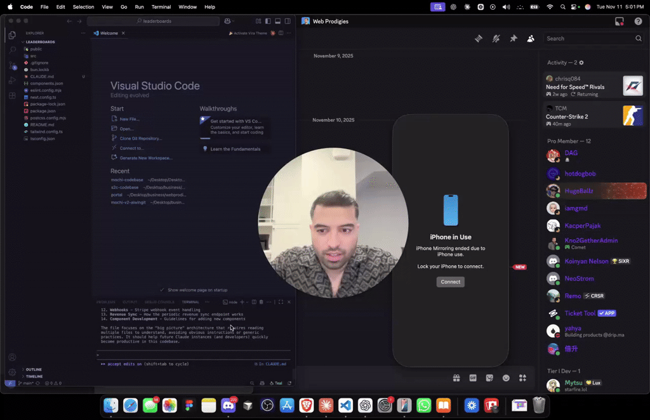Open the apps icon in Discord message bar
650x420 pixels.
pos(523,377)
